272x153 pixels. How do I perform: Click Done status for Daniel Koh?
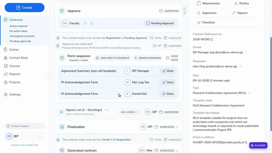tap(168, 94)
